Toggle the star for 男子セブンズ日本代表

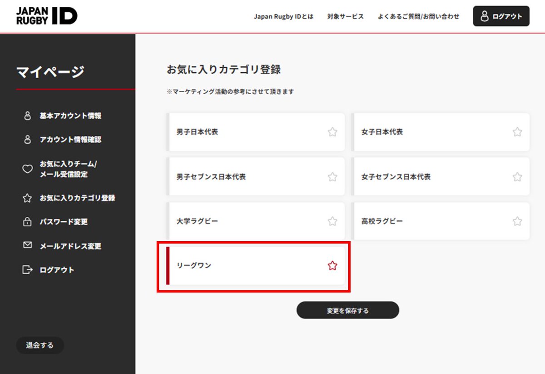pyautogui.click(x=332, y=177)
